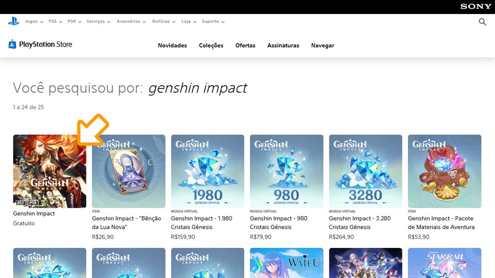Click the PlayStation Store bag logo
Image resolution: width=495 pixels, height=278 pixels.
12,44
